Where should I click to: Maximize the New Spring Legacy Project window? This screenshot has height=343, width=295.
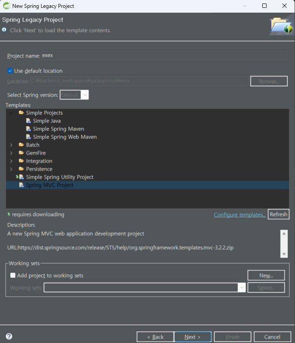(x=264, y=6)
